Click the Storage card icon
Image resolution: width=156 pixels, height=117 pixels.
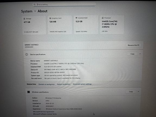pyautogui.click(x=24, y=19)
